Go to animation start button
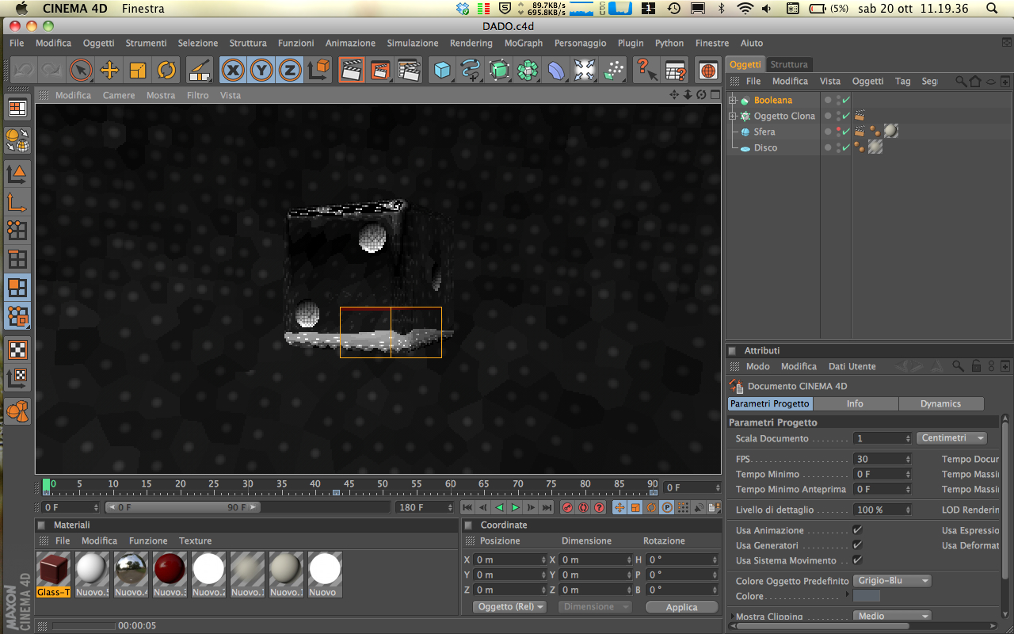Image resolution: width=1014 pixels, height=634 pixels. pyautogui.click(x=467, y=507)
